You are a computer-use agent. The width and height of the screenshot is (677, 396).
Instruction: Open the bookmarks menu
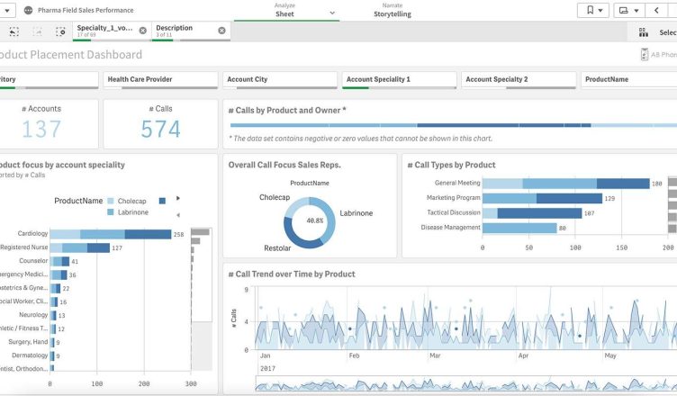point(591,10)
